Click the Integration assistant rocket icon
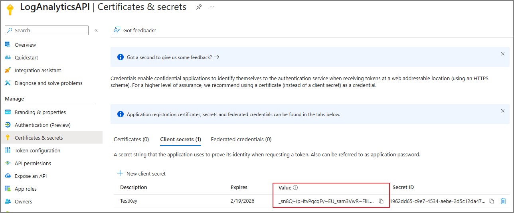This screenshot has height=213, width=514. 8,70
